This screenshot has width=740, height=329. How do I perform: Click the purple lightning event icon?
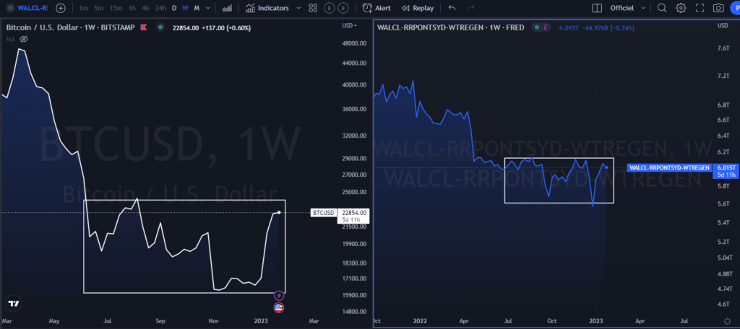coord(279,296)
